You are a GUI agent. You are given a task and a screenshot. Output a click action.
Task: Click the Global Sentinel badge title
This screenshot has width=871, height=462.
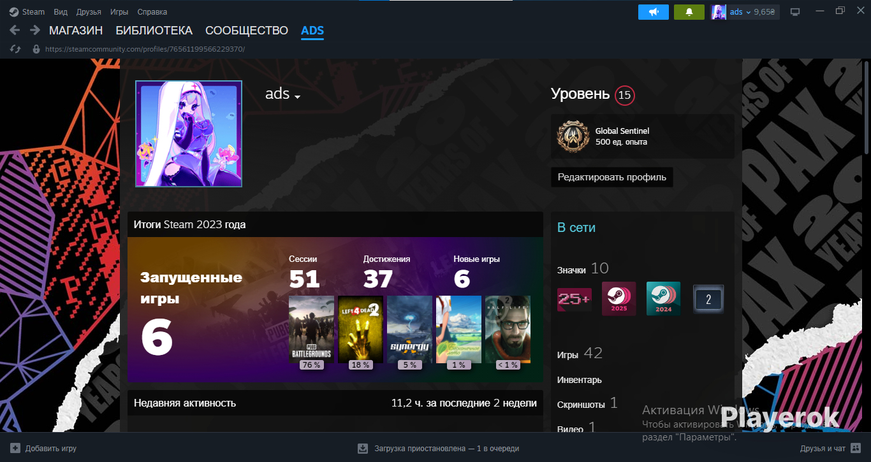(x=622, y=131)
